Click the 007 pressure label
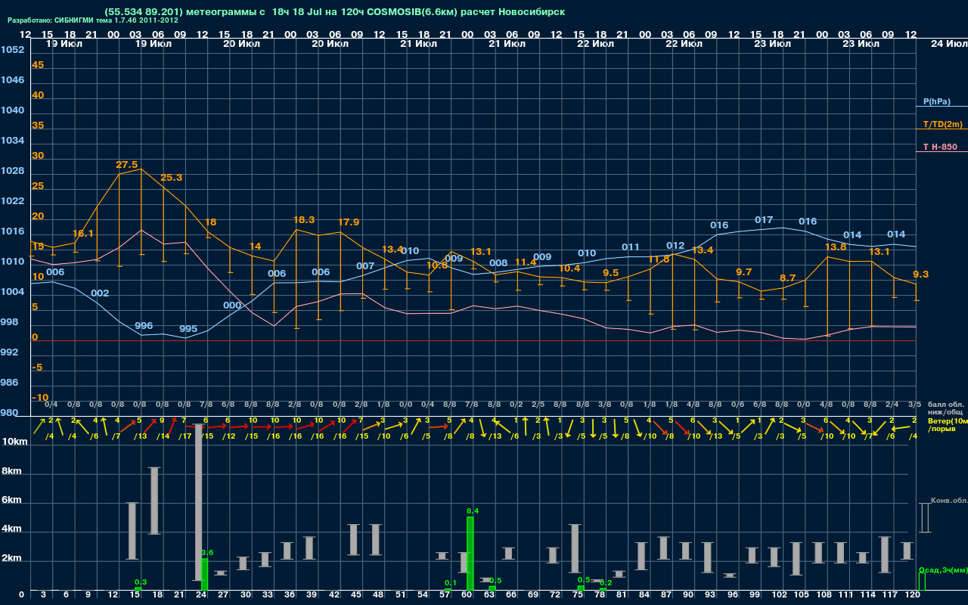 coord(365,266)
